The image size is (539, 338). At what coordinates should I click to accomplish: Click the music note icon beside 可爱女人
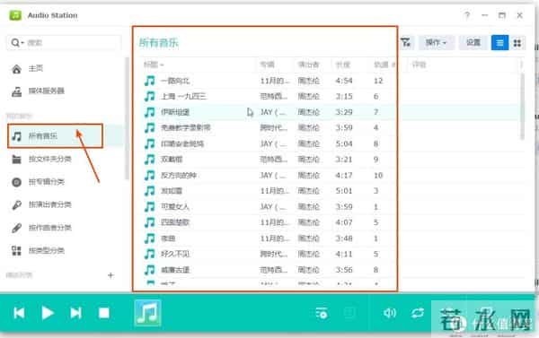pos(149,207)
